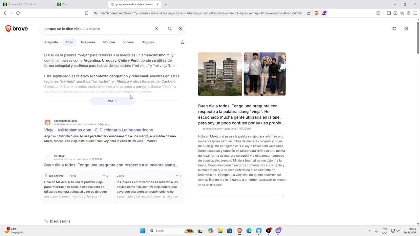This screenshot has width=420, height=236.
Task: Open Copilot from the taskbar
Action: (x=210, y=231)
